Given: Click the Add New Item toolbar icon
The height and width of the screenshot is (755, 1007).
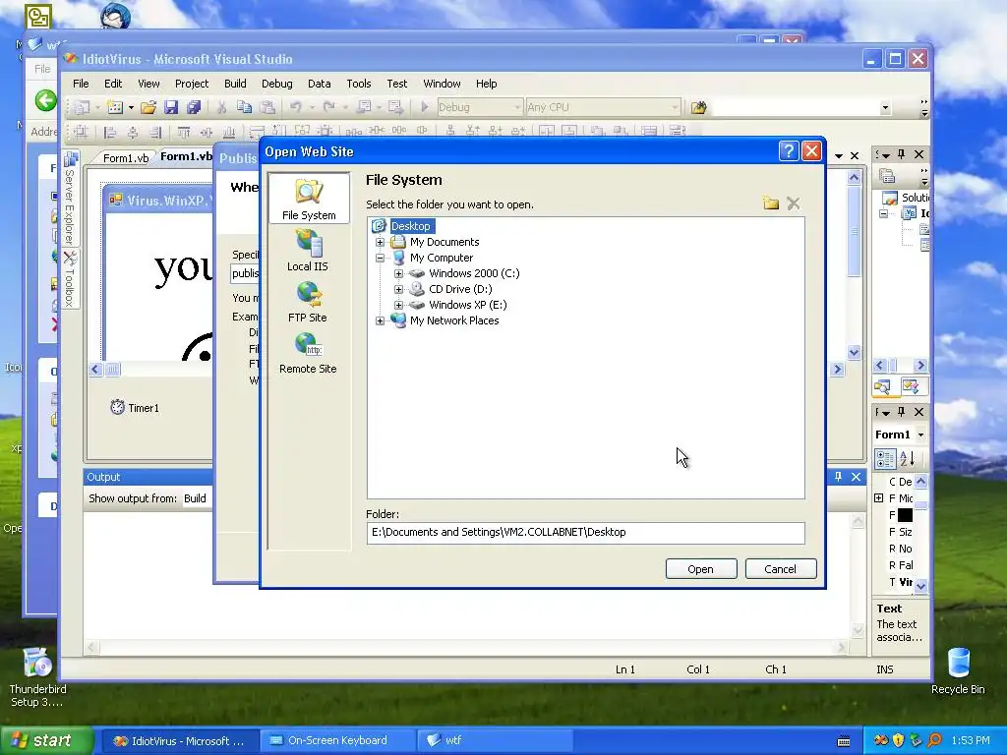Looking at the screenshot, I should coord(115,107).
